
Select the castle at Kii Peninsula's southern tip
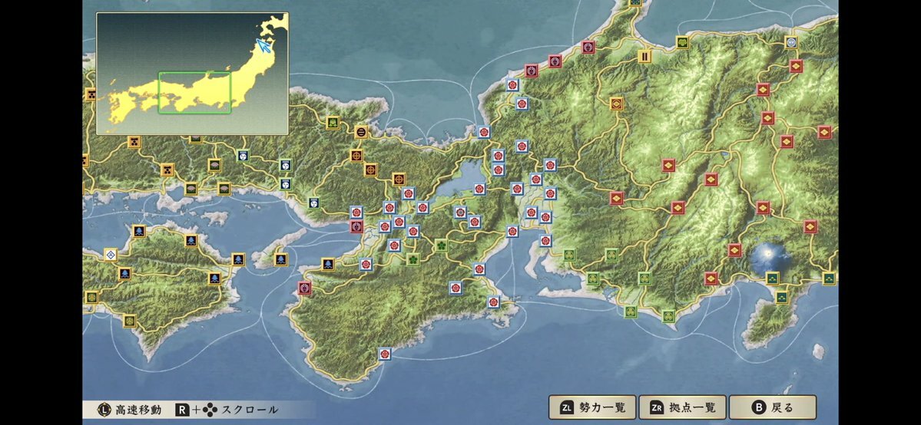point(384,354)
